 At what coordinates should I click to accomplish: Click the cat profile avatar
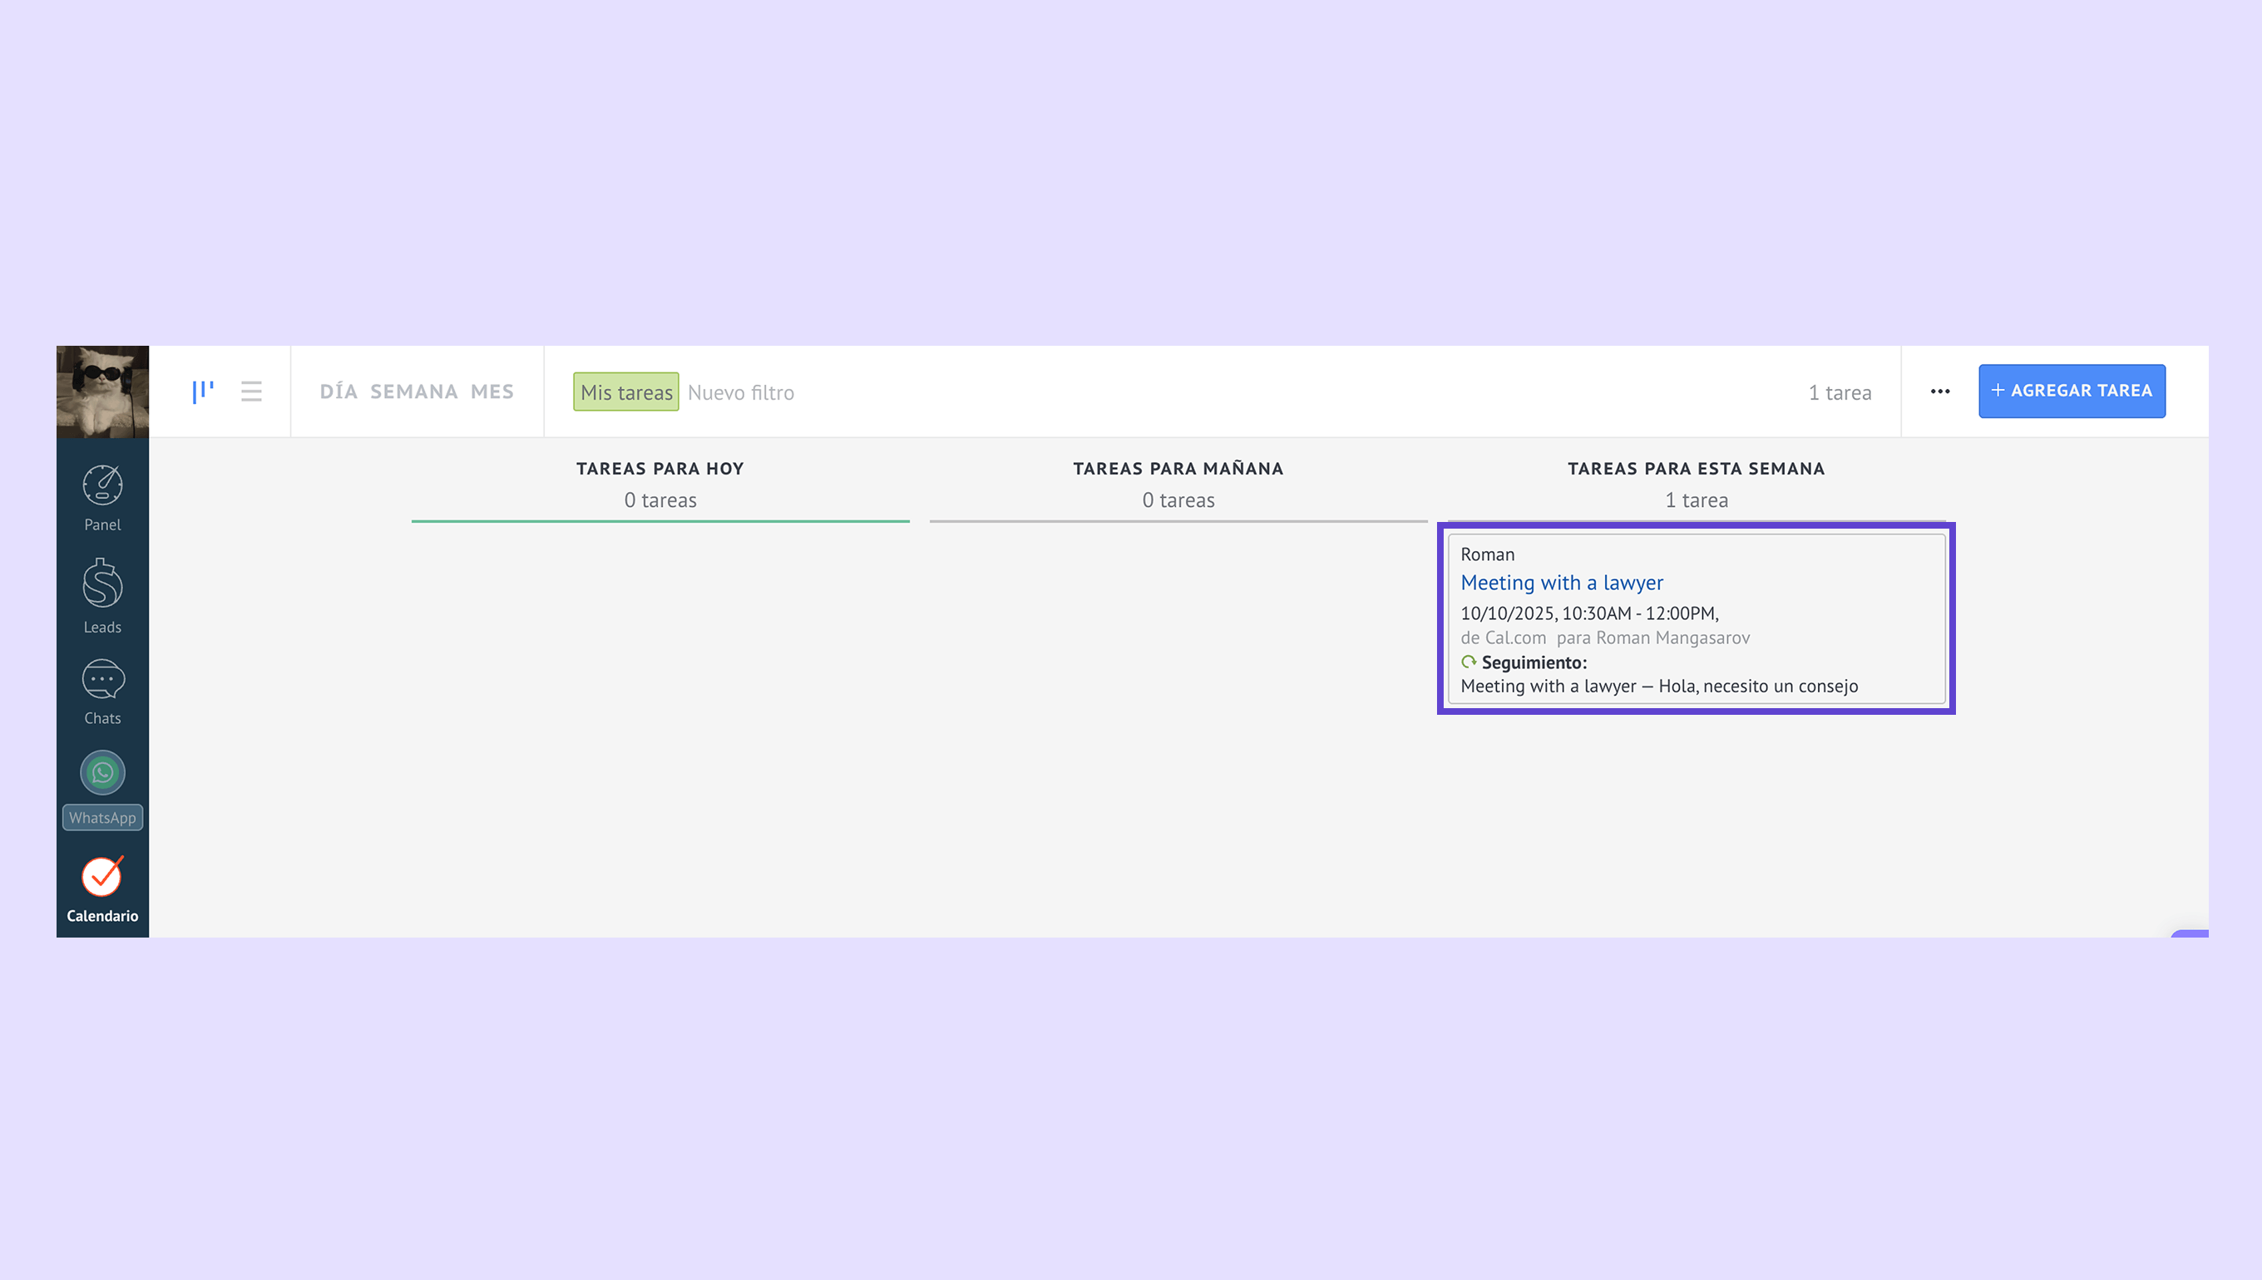tap(102, 391)
